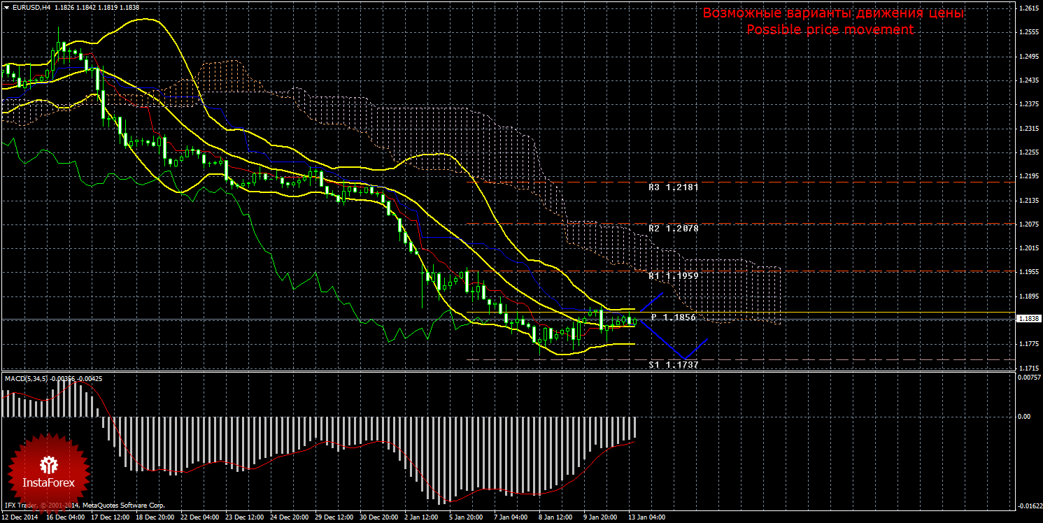Click the 1.2615 price scale value
Viewport: 1043px width, 523px height.
1028,8
